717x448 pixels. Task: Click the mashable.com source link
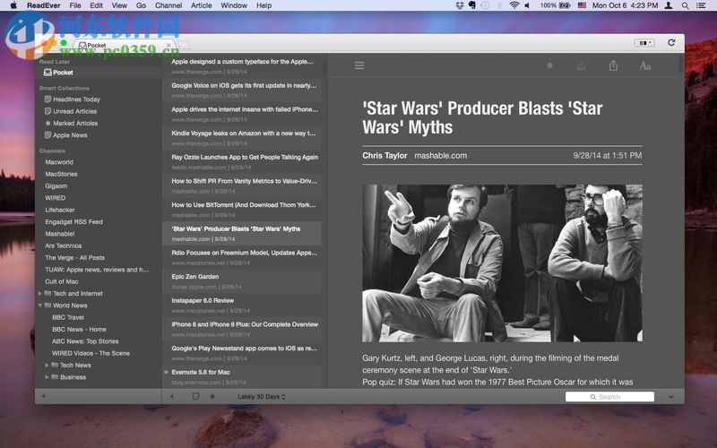coord(440,155)
